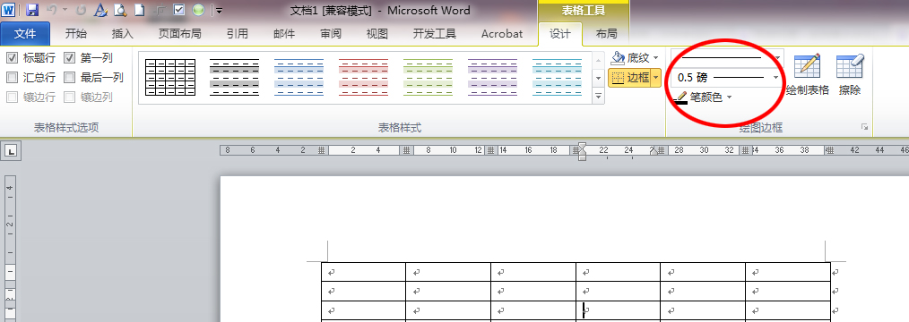Image resolution: width=909 pixels, height=322 pixels.
Task: Open Customize Quick Access Toolbar dropdown
Action: click(x=218, y=10)
